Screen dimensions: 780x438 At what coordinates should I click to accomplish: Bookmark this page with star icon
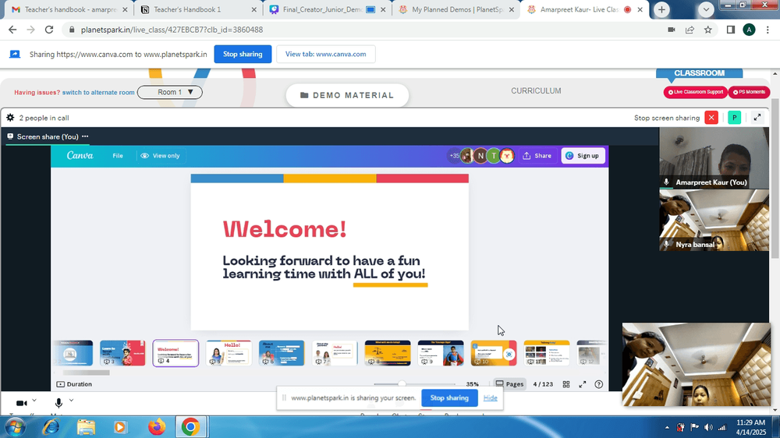(x=708, y=30)
